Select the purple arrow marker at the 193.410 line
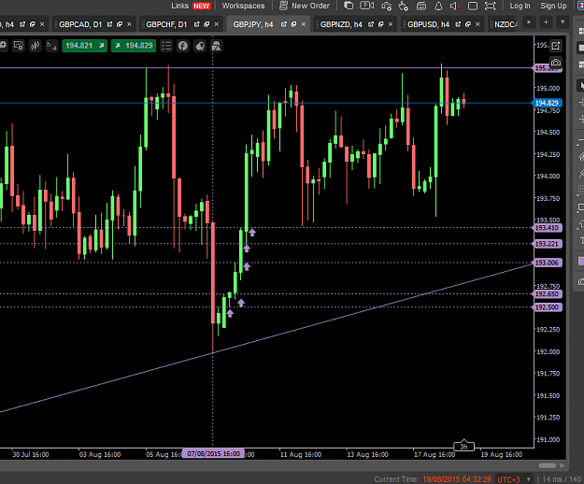 [252, 233]
